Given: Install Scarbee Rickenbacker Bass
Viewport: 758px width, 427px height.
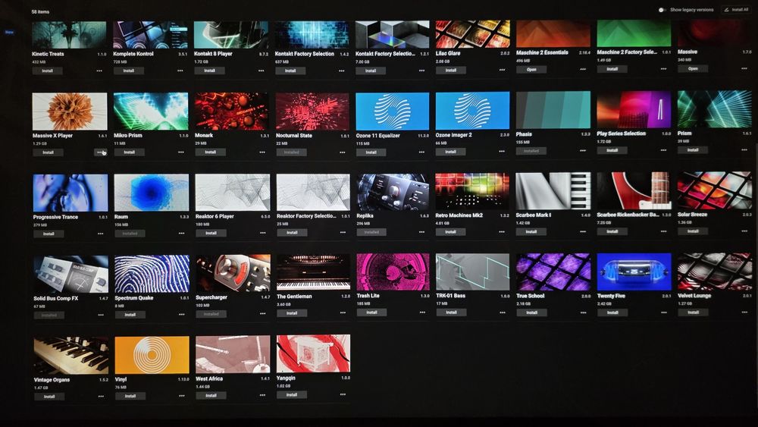Looking at the screenshot, I should tap(612, 231).
